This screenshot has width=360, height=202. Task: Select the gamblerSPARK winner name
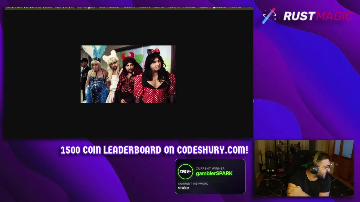[x=214, y=173]
